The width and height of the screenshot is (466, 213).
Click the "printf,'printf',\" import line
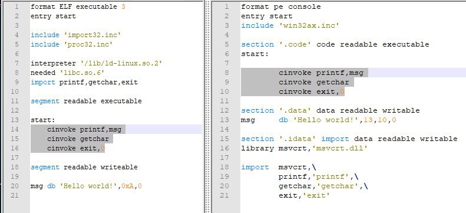(x=319, y=176)
